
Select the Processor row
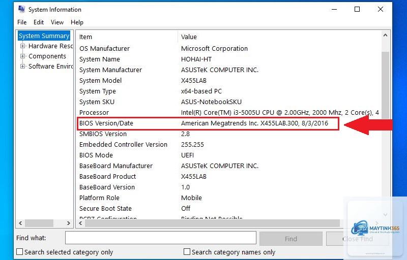(229, 112)
